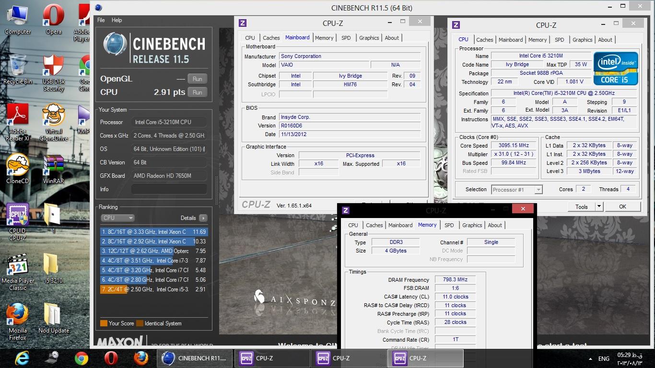Open the taskbar clock
Viewport: 655px width, 368px height.
(629, 358)
